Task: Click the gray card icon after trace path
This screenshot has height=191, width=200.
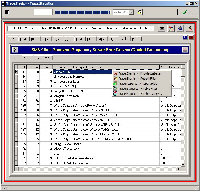Action: (162, 28)
